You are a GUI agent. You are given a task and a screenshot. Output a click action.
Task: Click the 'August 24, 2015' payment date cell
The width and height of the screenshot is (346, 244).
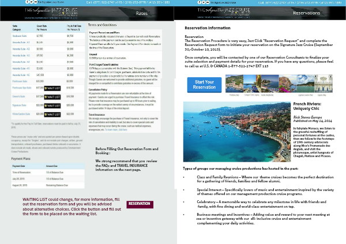[x=20, y=185]
